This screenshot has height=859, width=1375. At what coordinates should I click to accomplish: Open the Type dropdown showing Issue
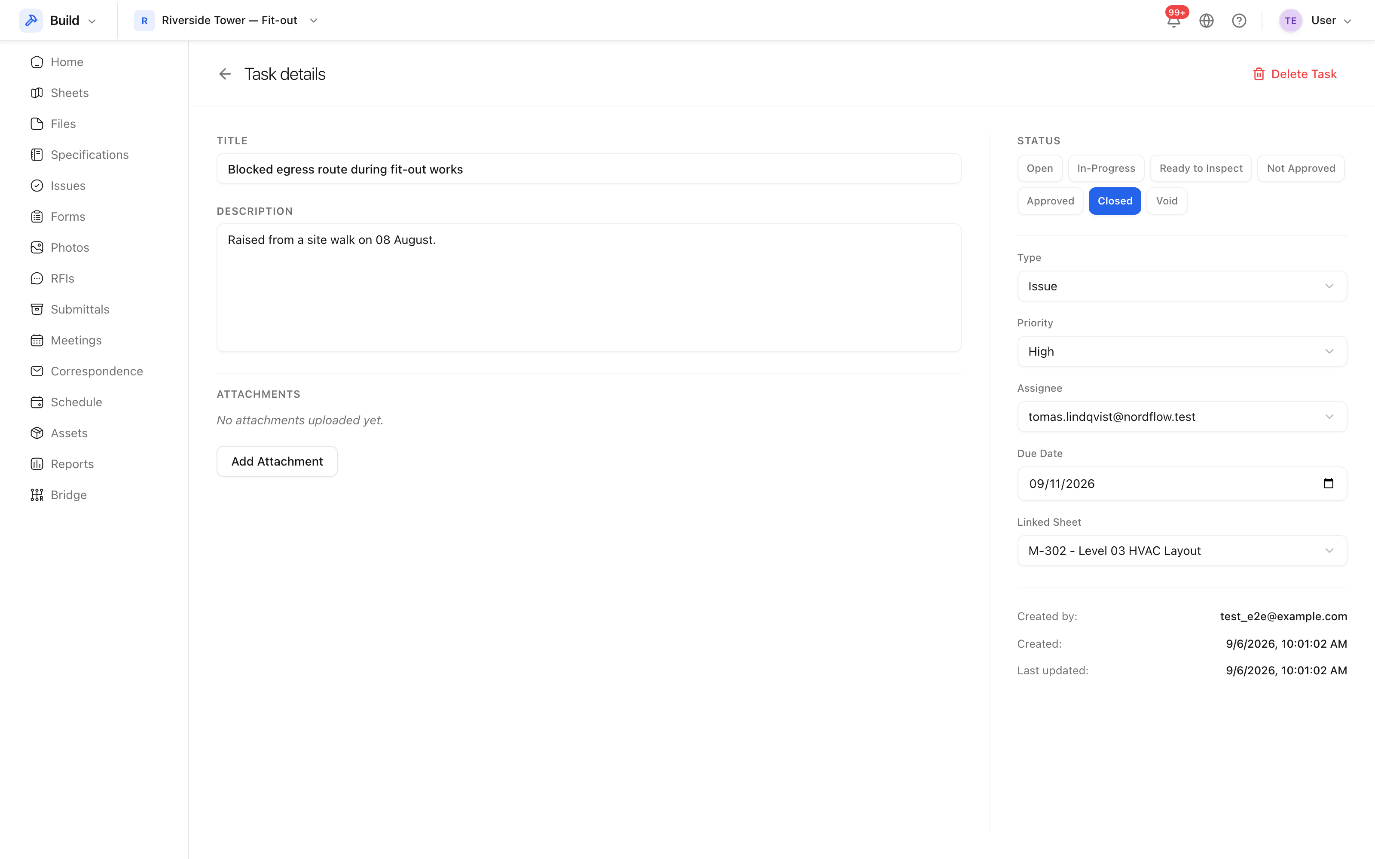[x=1182, y=286]
